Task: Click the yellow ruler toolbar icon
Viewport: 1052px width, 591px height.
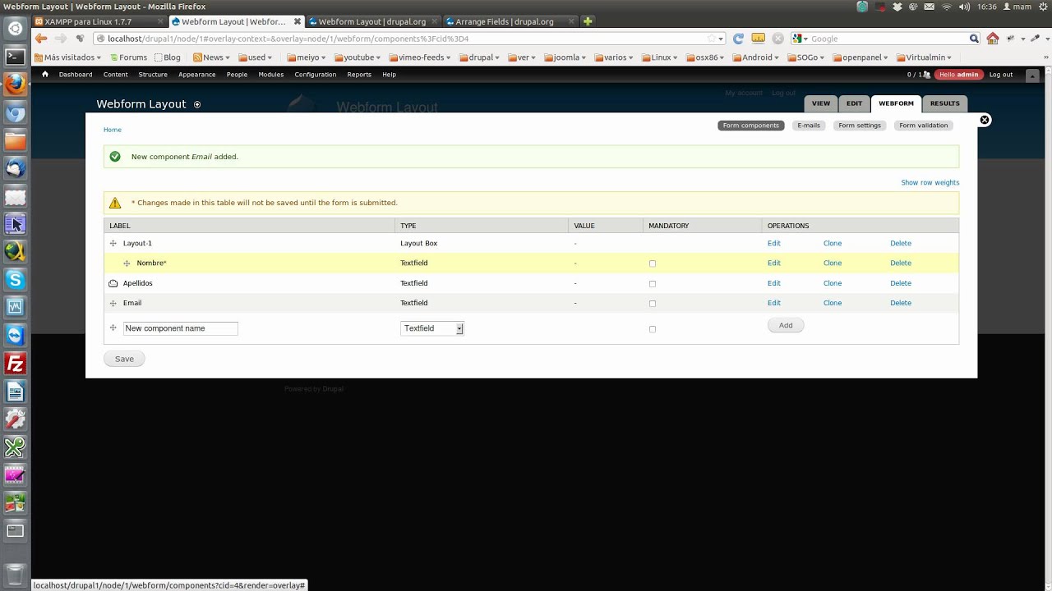Action: click(758, 39)
